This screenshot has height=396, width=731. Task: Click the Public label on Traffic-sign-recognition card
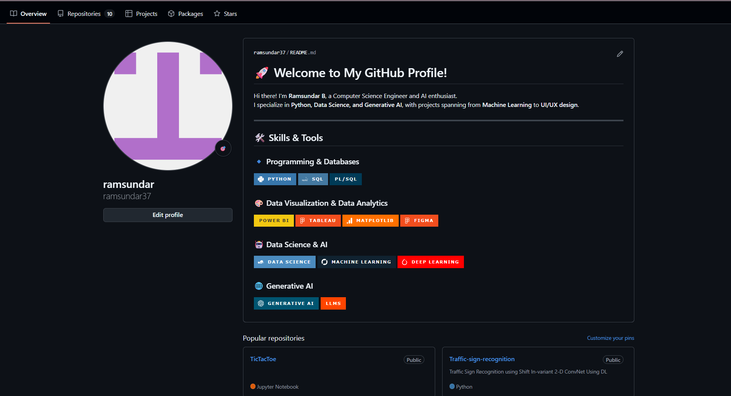(x=613, y=360)
